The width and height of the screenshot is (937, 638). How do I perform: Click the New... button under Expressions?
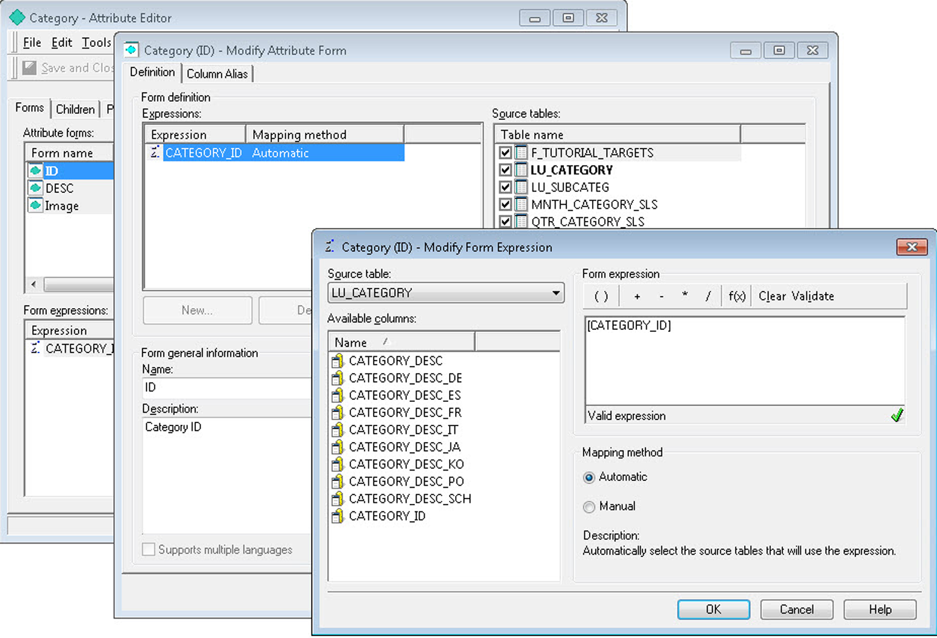click(197, 310)
